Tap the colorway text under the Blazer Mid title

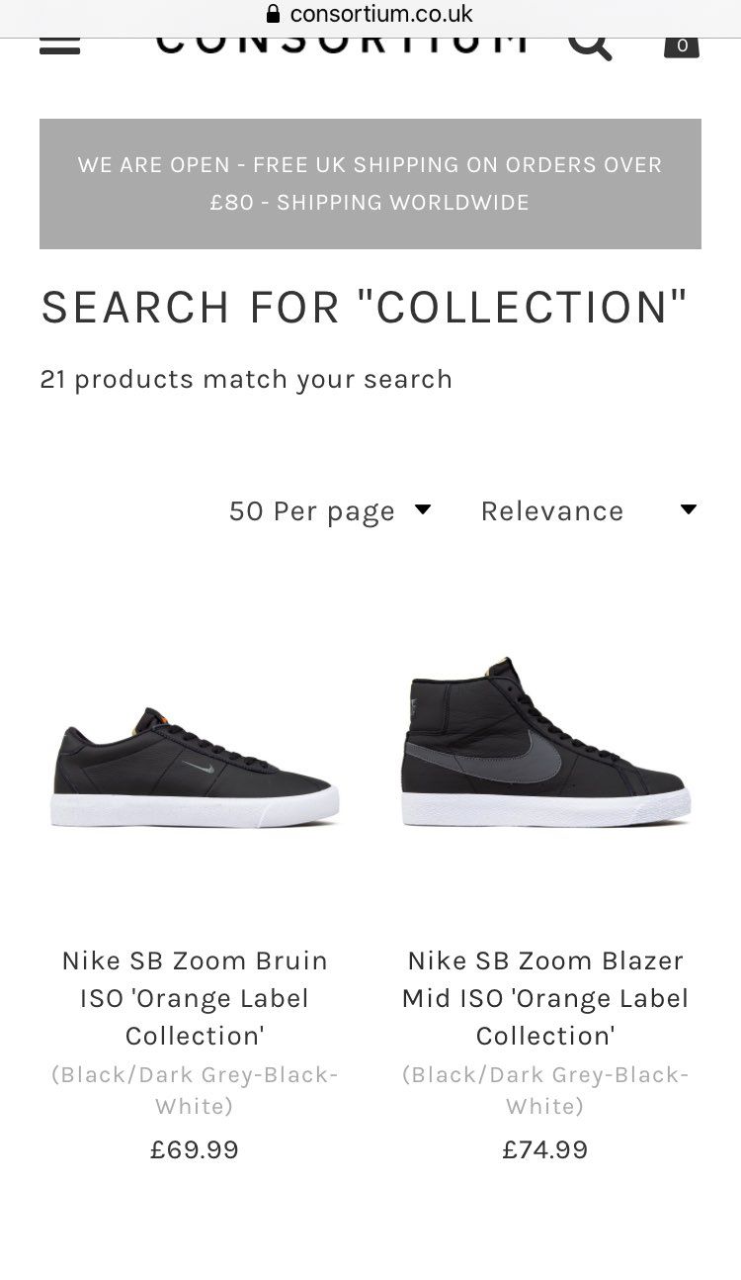[545, 1090]
